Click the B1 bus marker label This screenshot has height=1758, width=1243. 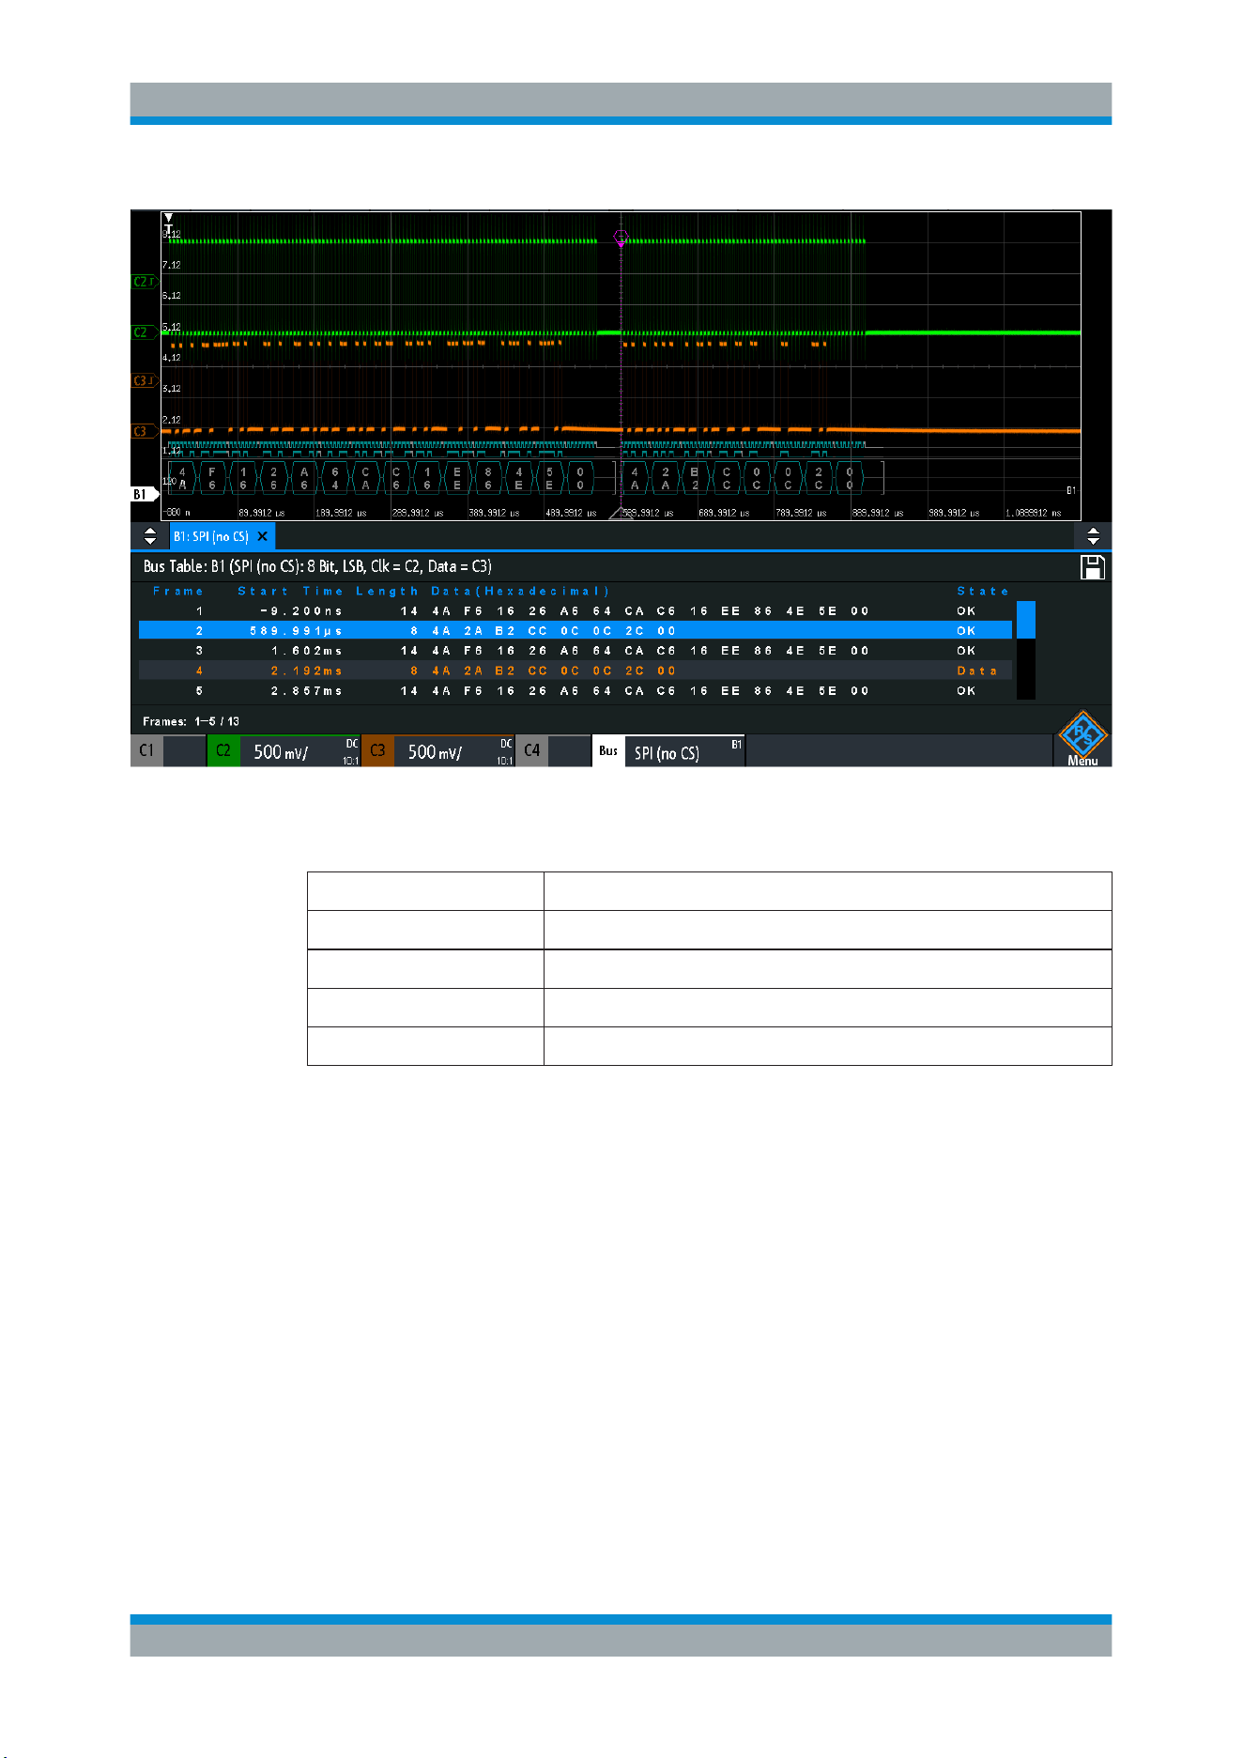coord(144,494)
